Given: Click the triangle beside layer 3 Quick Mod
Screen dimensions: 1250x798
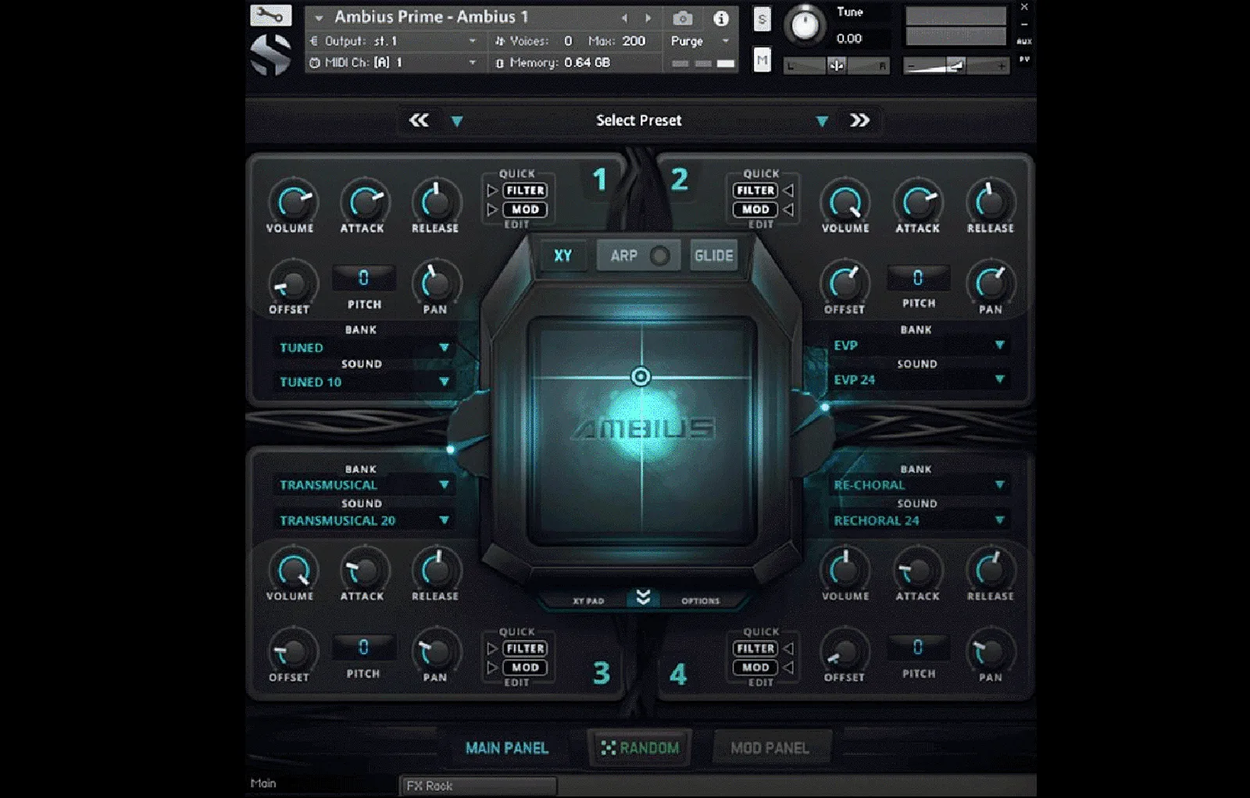Looking at the screenshot, I should pyautogui.click(x=492, y=668).
